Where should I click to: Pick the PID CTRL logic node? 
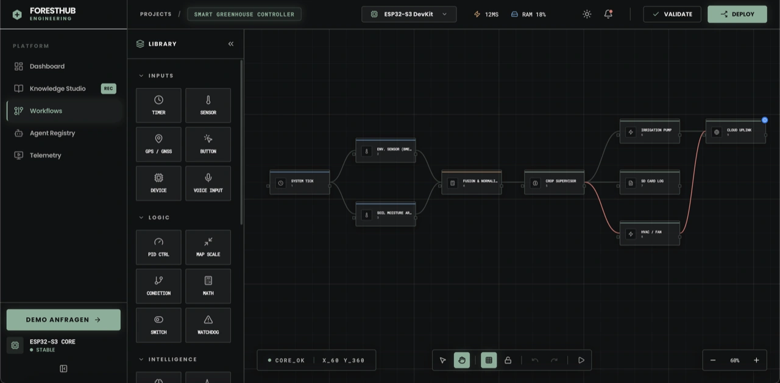pos(158,247)
